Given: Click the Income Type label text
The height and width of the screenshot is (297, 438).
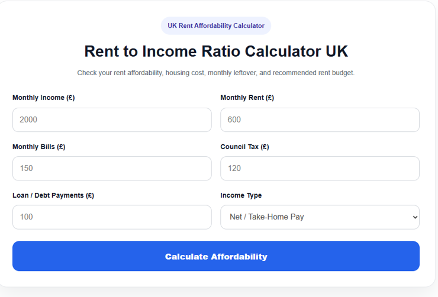Looking at the screenshot, I should [x=241, y=195].
